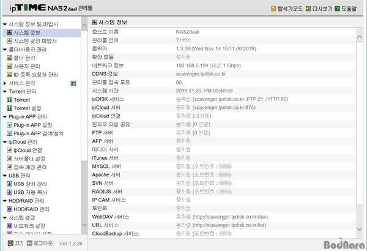Image resolution: width=367 pixels, height=251 pixels.
Task: Open 폴더 관리 menu entry text
Action: click(x=24, y=58)
